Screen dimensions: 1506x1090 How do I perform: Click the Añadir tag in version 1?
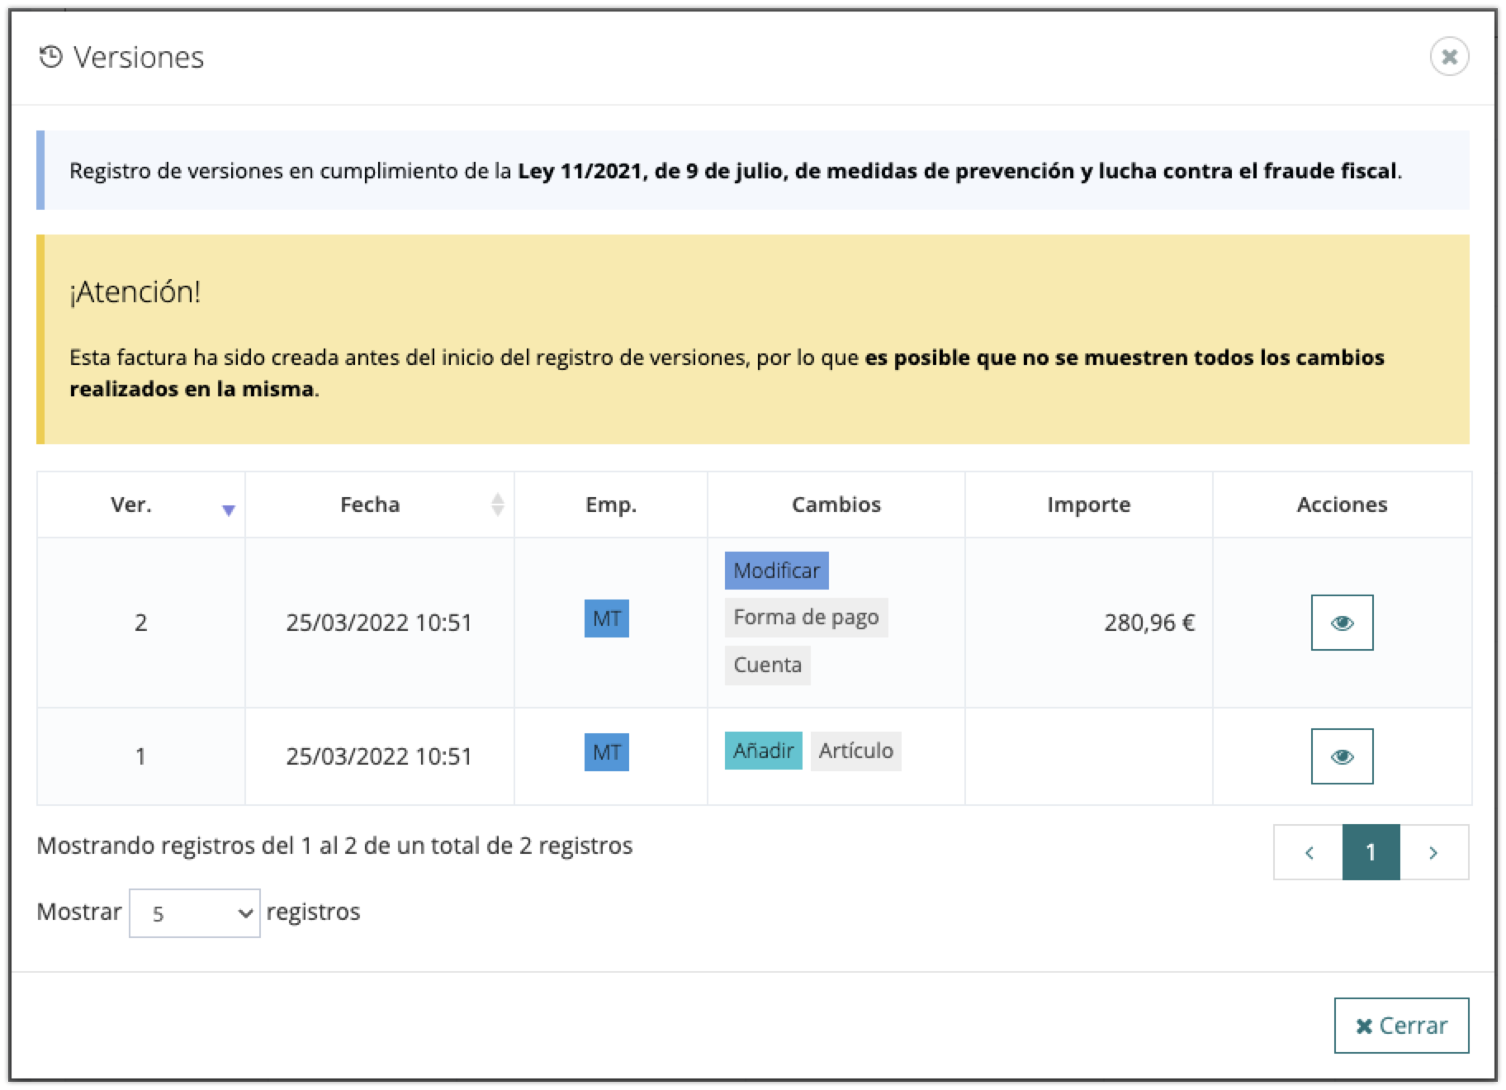tap(763, 751)
